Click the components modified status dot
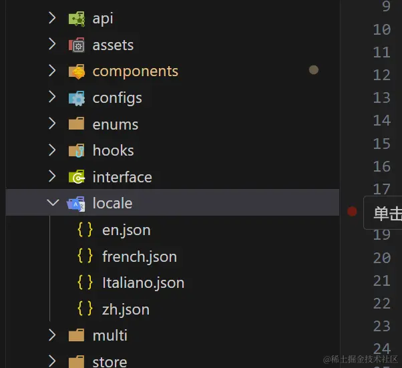Image resolution: width=402 pixels, height=368 pixels. (x=313, y=69)
